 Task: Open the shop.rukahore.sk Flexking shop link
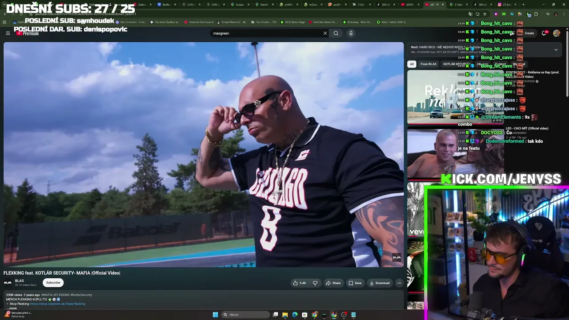58,304
